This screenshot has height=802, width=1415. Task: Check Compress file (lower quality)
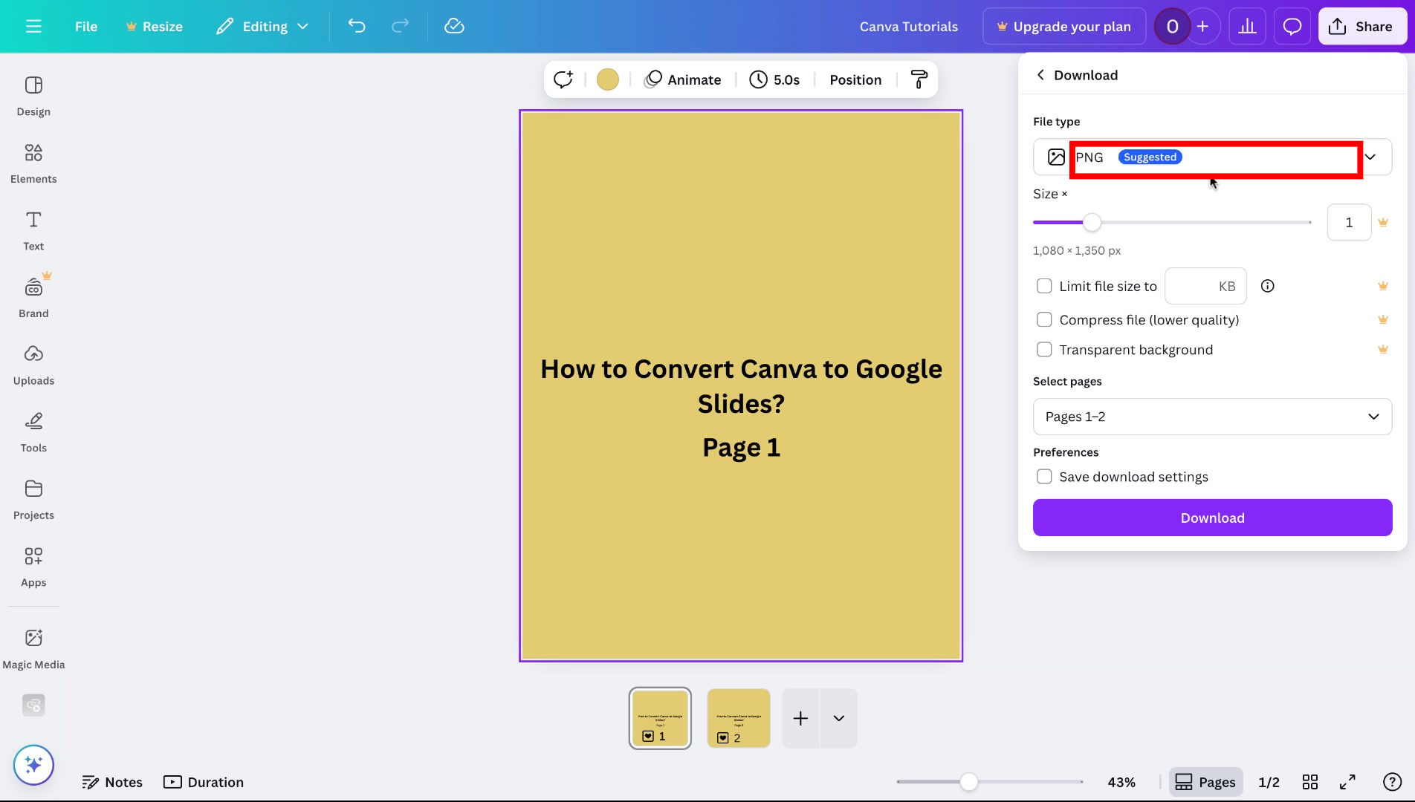coord(1044,319)
